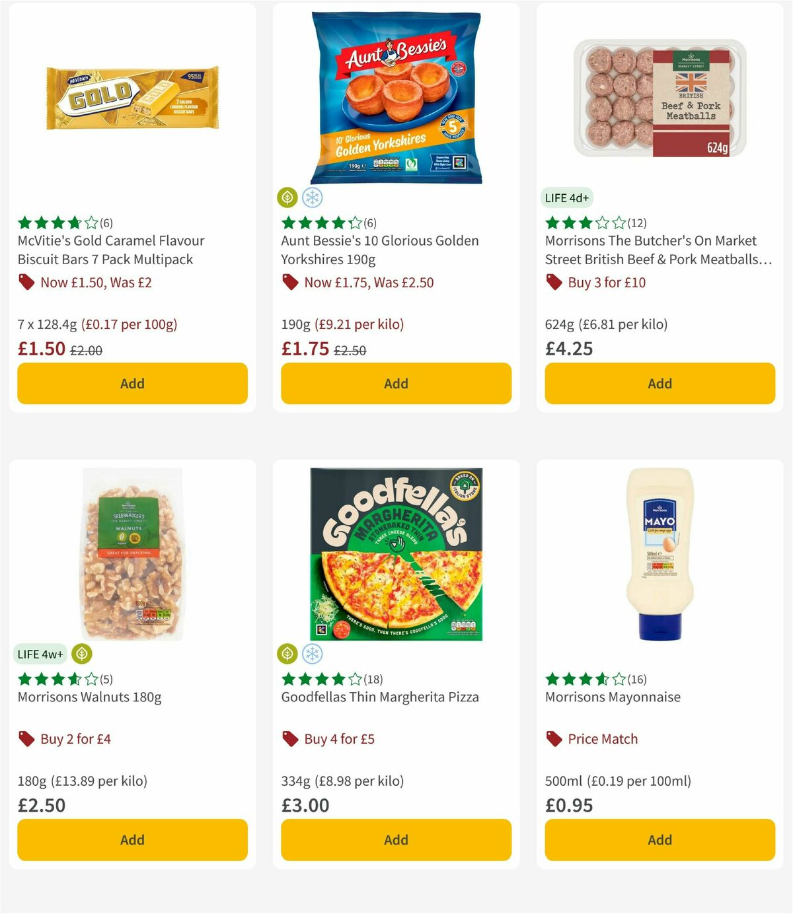
Task: Click the red tag icon next to 'Buy 2 for £4'
Action: point(26,739)
